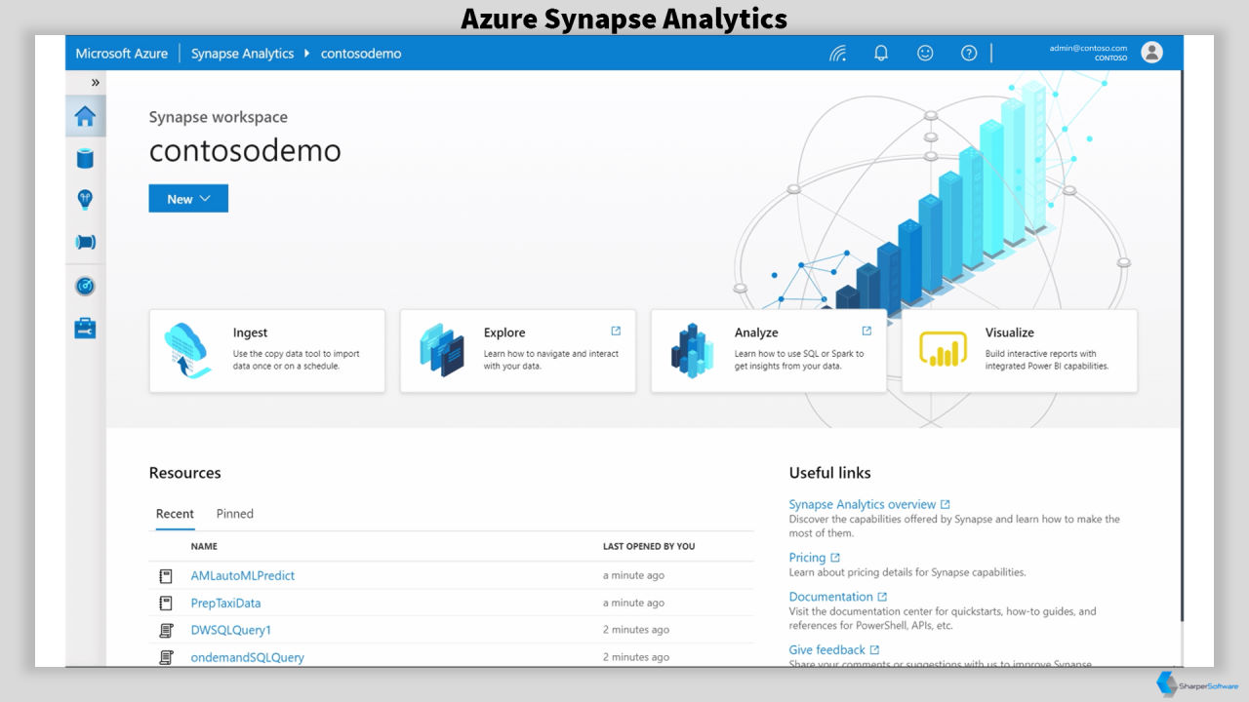This screenshot has width=1249, height=702.
Task: Click the wifi-style status icon in header
Action: (x=837, y=54)
